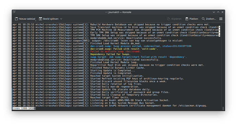Minimize the Konsole window
This screenshot has width=237, height=125.
point(214,12)
